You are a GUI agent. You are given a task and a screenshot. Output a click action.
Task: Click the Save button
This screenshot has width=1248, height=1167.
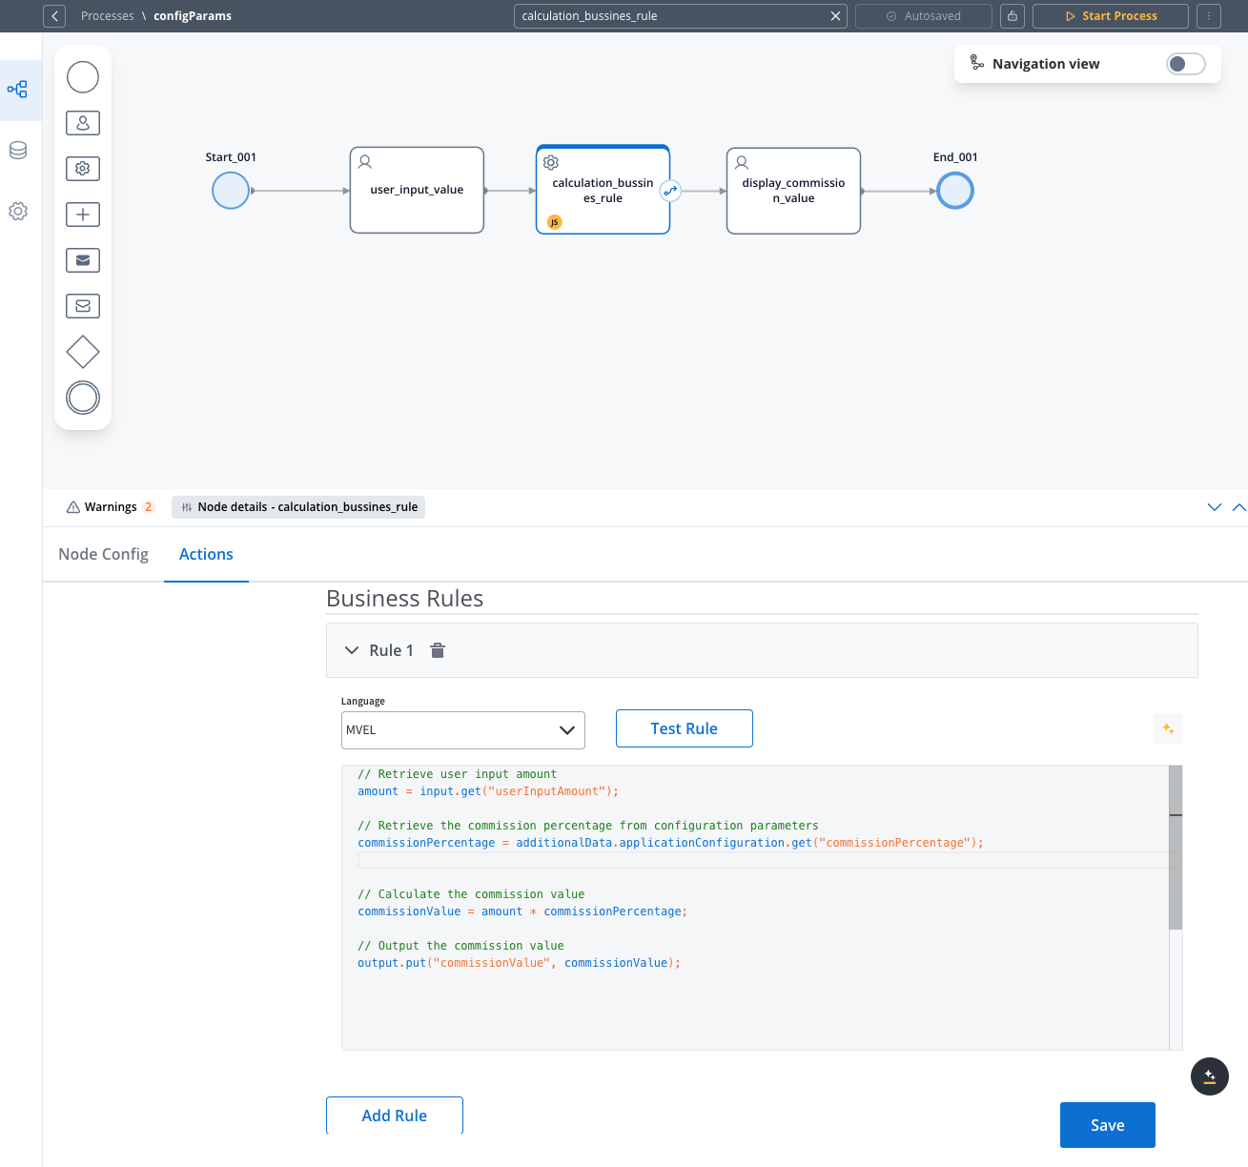1108,1125
